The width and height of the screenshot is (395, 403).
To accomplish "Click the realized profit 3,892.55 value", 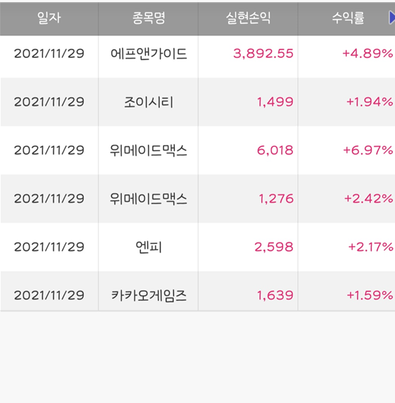I will click(x=263, y=54).
